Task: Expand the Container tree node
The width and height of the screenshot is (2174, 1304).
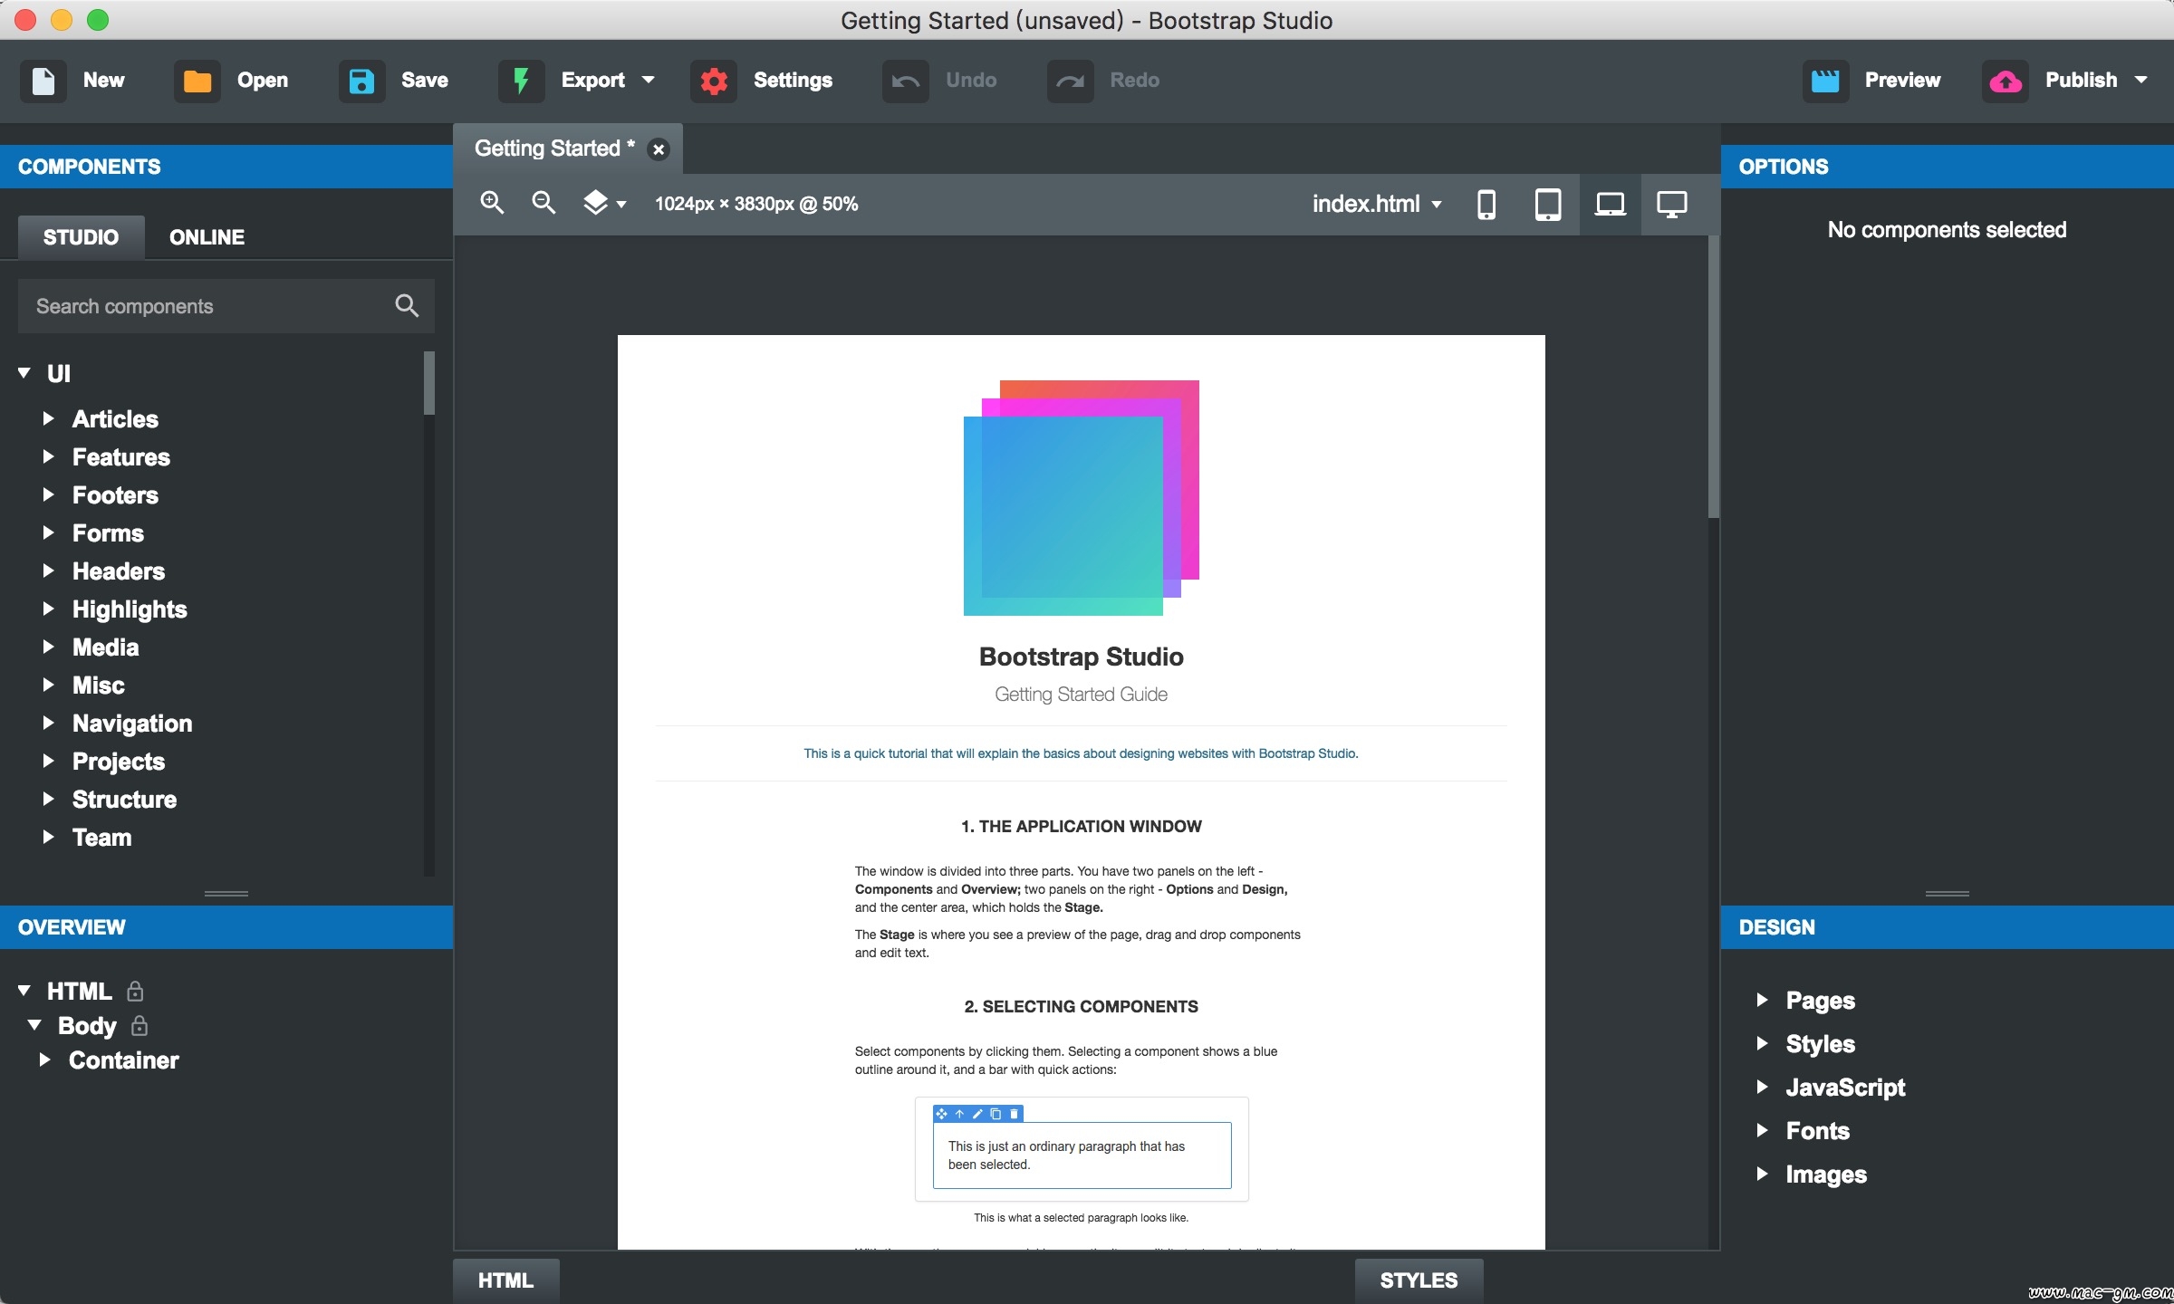Action: [x=44, y=1059]
